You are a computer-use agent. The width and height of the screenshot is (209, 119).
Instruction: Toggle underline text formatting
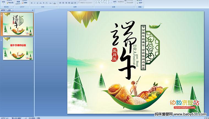pos(38,3)
